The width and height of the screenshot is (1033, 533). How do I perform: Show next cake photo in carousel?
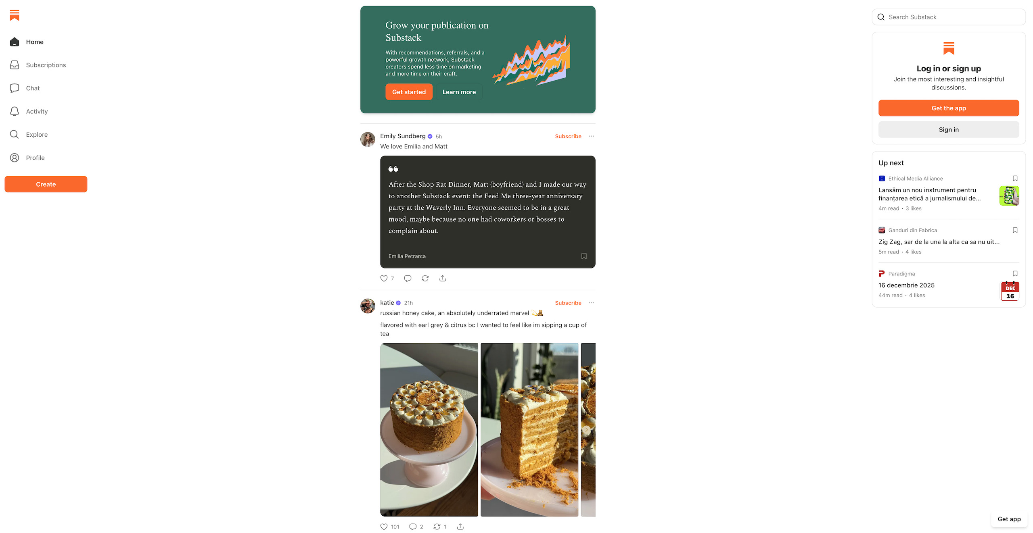[x=587, y=430]
